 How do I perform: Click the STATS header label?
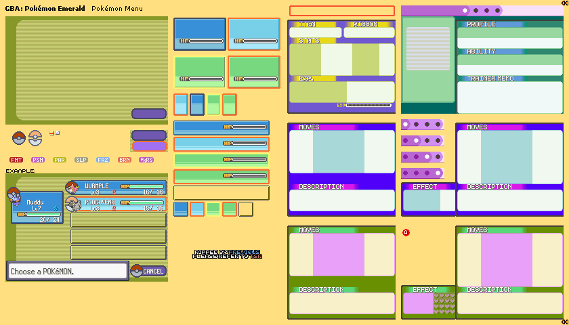pyautogui.click(x=309, y=41)
